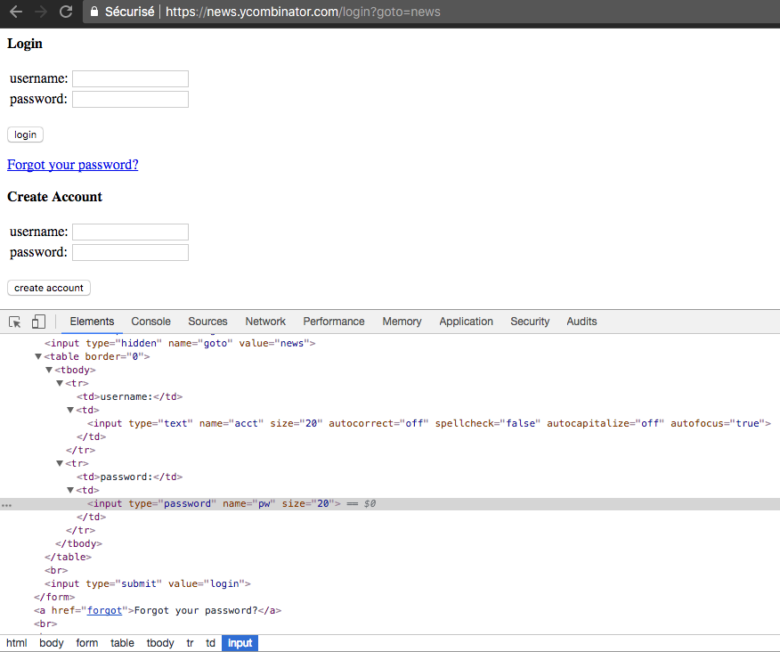Click the login button

[x=25, y=134]
